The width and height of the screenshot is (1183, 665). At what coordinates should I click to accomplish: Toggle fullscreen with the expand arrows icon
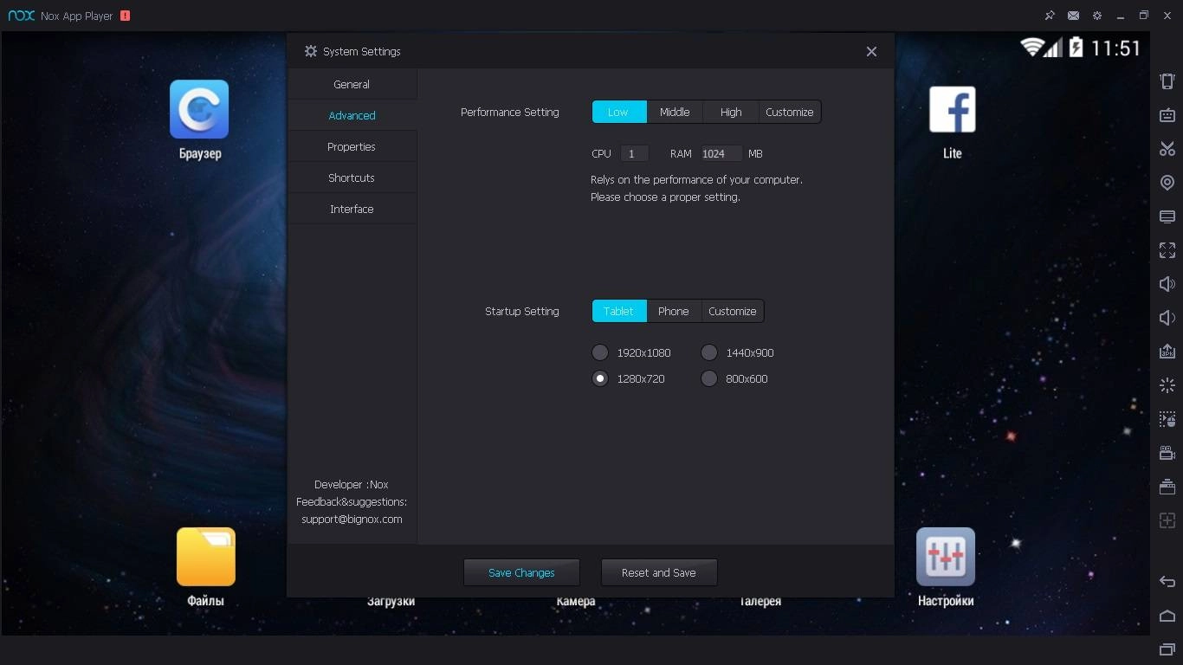tap(1167, 250)
